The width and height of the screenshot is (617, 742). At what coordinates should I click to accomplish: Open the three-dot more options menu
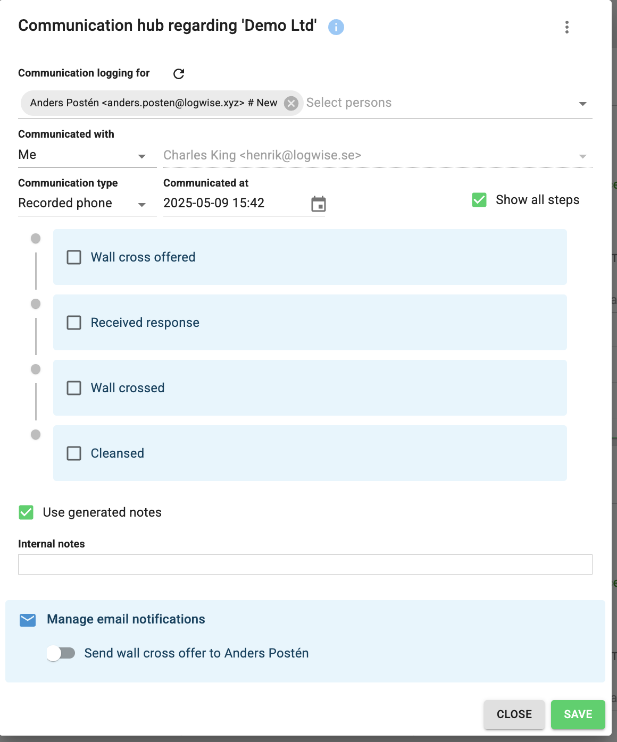click(x=567, y=27)
